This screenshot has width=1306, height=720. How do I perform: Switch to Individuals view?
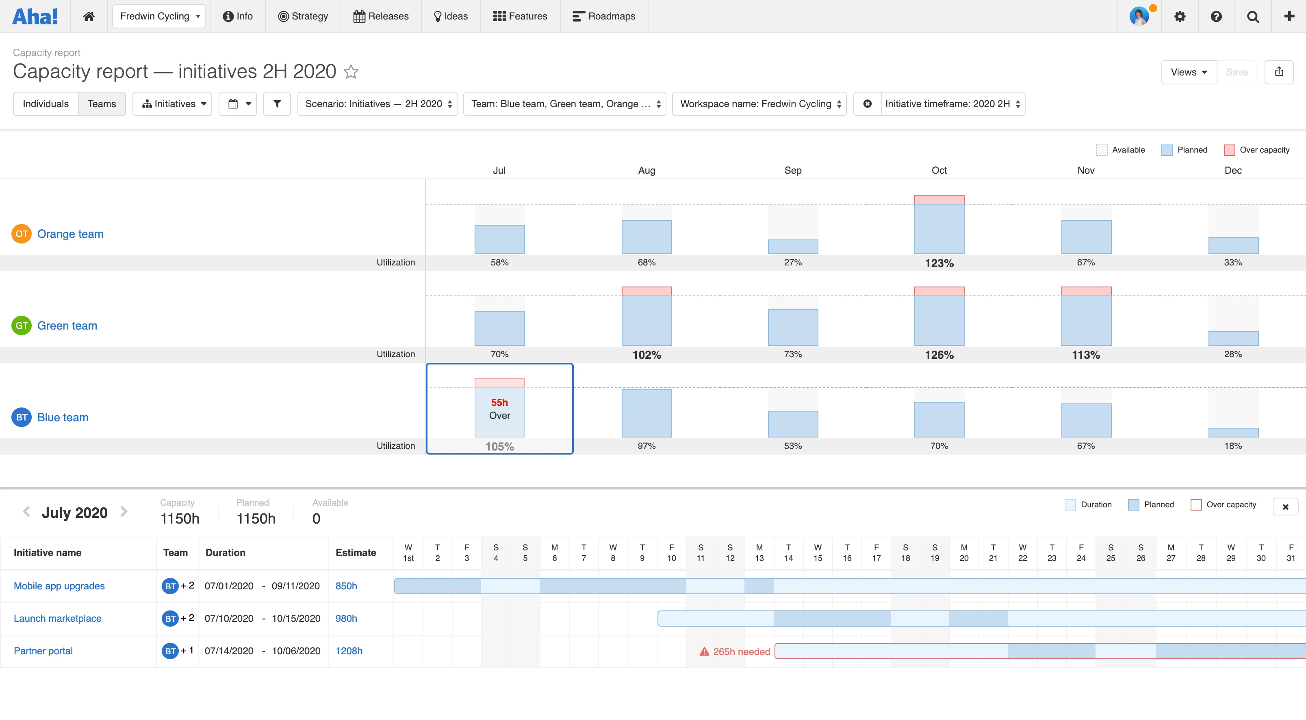[x=46, y=104]
